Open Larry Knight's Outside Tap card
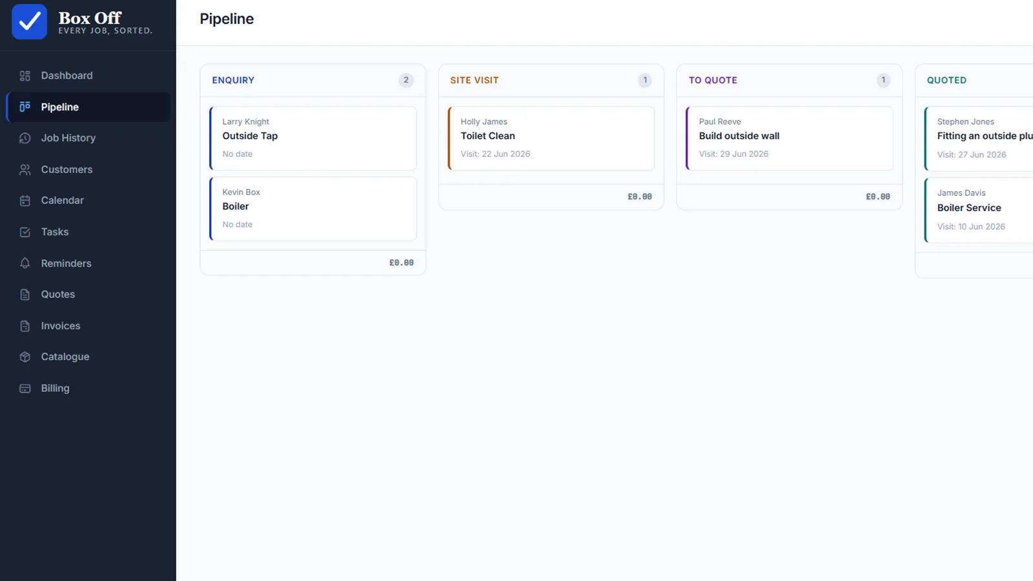This screenshot has height=581, width=1033. 313,138
